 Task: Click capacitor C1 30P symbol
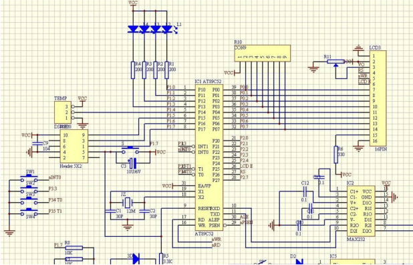(110, 211)
